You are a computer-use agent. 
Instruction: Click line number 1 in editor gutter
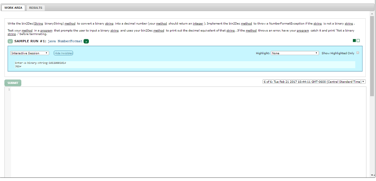[x=9, y=89]
